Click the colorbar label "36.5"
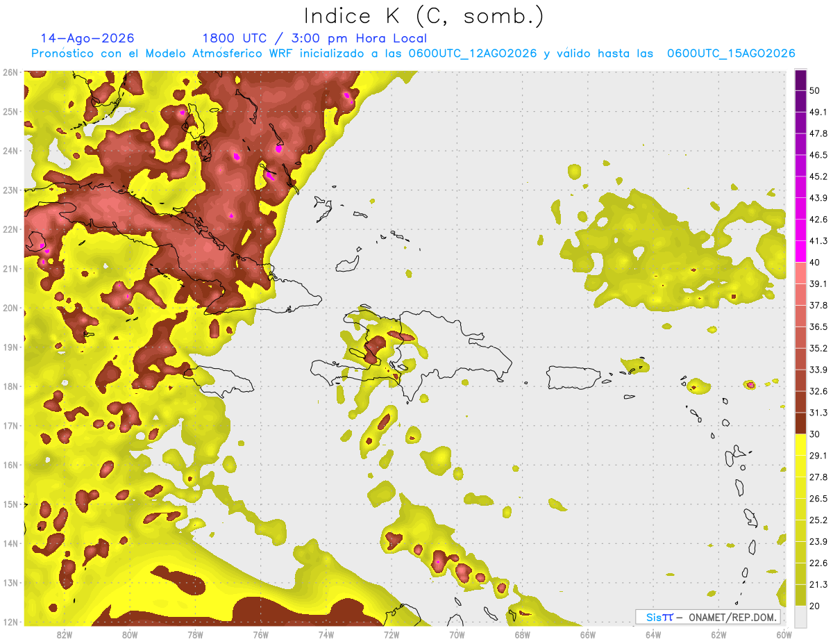 point(818,327)
